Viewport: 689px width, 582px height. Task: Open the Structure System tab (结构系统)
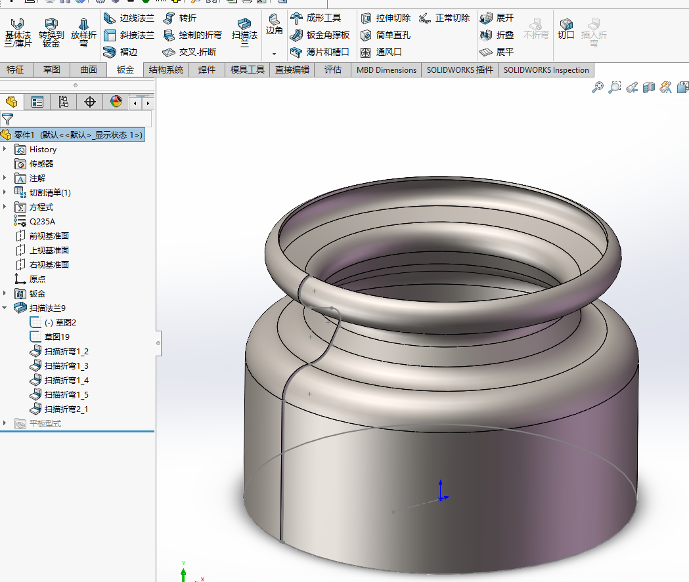point(166,70)
